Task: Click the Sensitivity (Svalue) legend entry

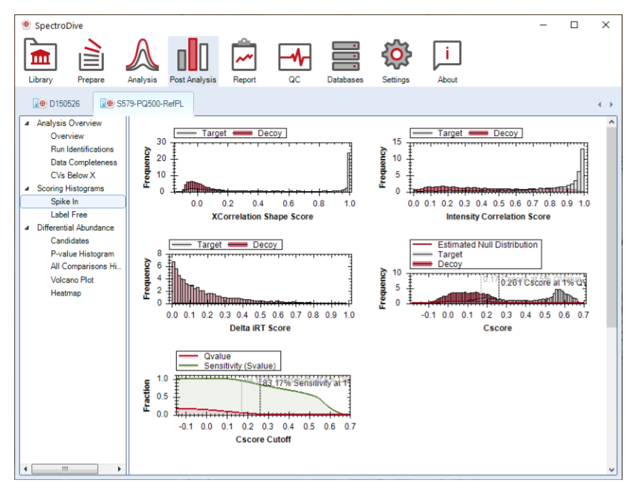Action: pos(227,366)
